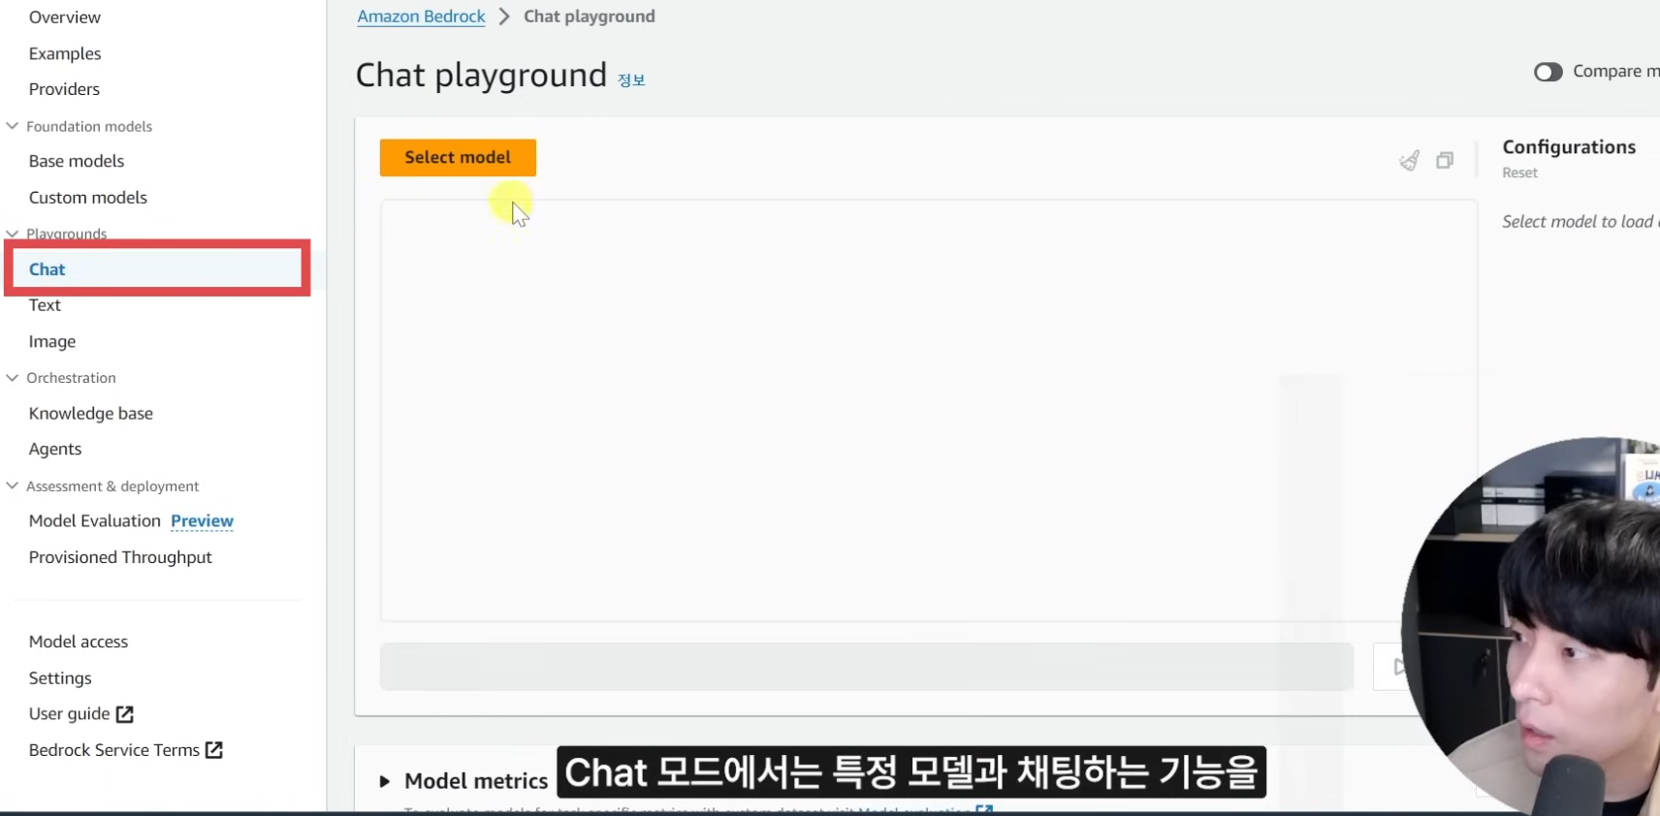The image size is (1660, 816).
Task: Collapse the Assessment & deployment section
Action: click(13, 486)
